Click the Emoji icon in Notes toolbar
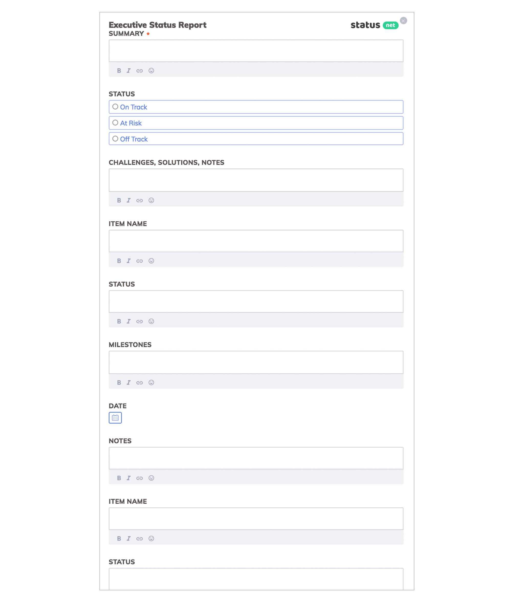 point(151,478)
